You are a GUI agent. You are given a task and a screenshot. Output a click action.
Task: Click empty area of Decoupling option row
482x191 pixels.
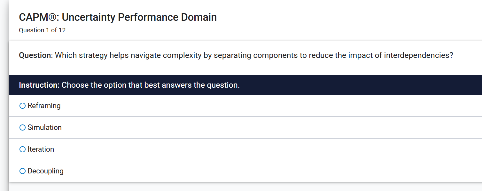point(256,171)
